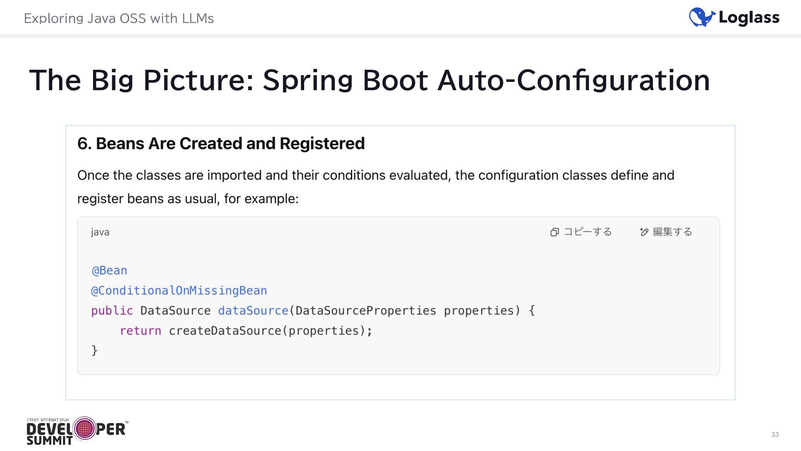
Task: Click the Developer Summit globe logo
Action: click(x=85, y=428)
